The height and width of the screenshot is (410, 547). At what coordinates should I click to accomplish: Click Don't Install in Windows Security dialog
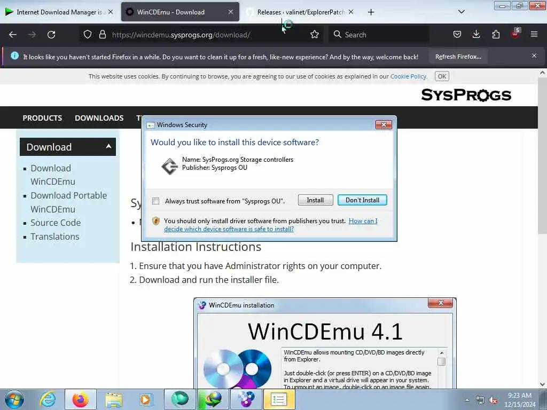coord(362,200)
